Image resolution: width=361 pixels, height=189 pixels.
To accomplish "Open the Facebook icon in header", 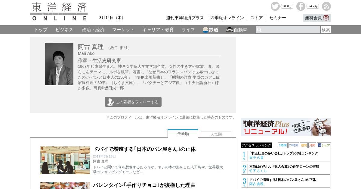I will (x=301, y=6).
